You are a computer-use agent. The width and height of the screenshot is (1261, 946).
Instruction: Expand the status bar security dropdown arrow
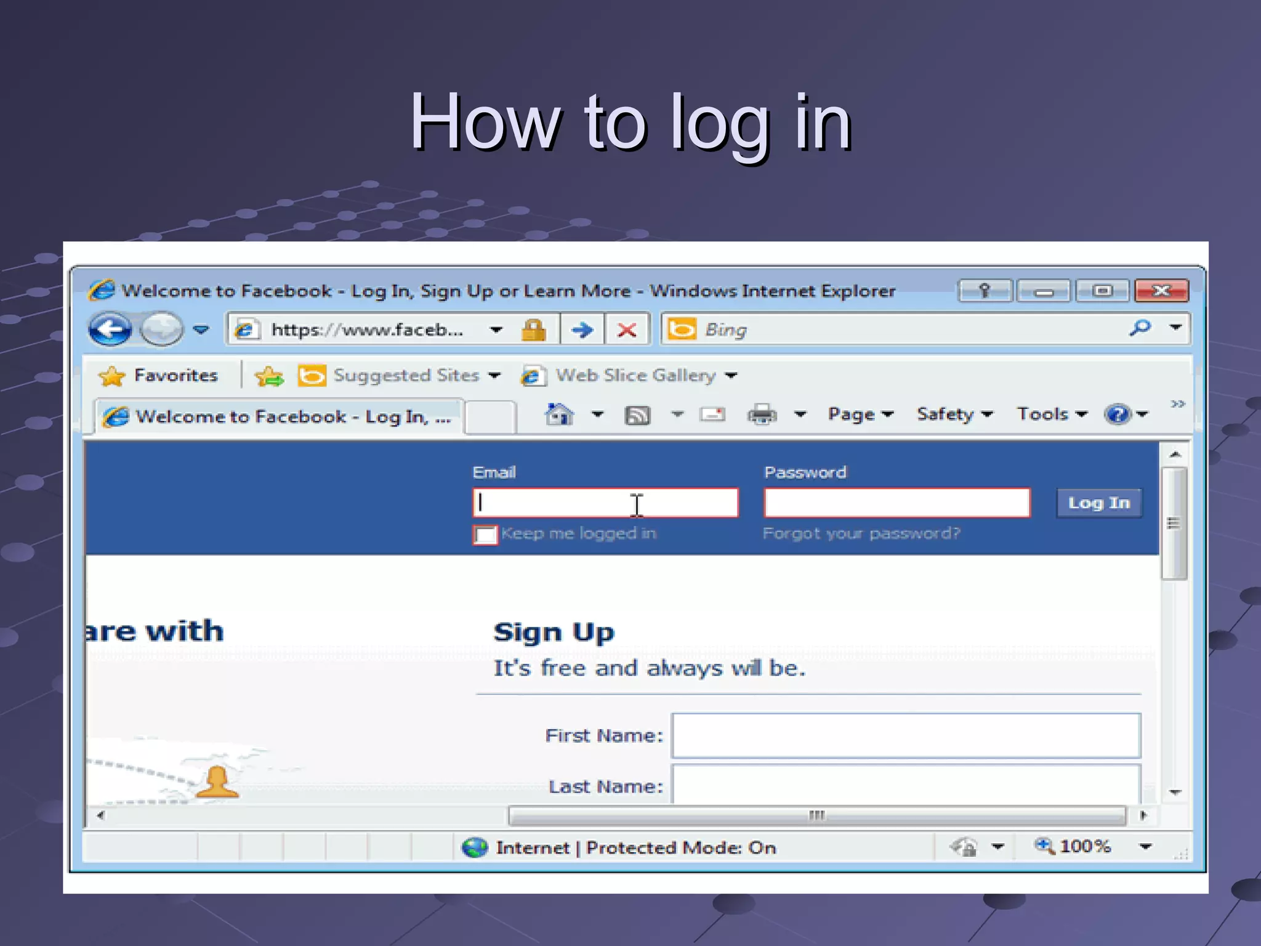coord(997,847)
